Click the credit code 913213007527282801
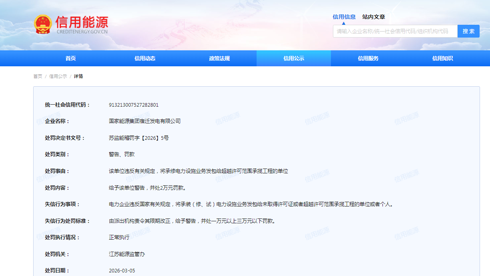 coord(133,105)
